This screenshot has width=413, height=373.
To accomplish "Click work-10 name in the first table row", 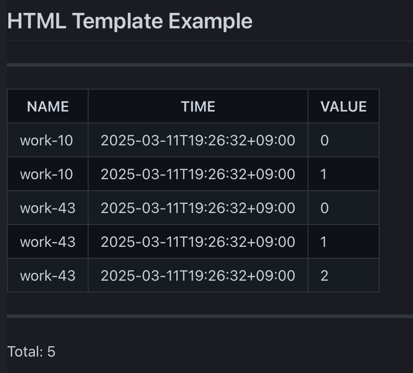I will (47, 140).
